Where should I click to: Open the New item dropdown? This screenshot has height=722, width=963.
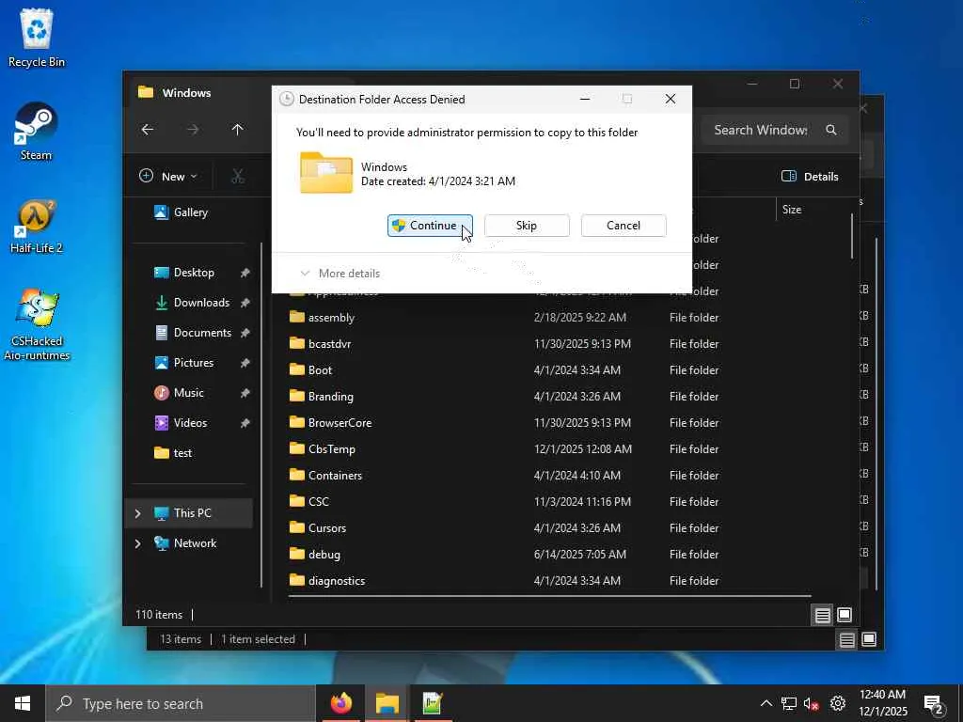point(168,176)
